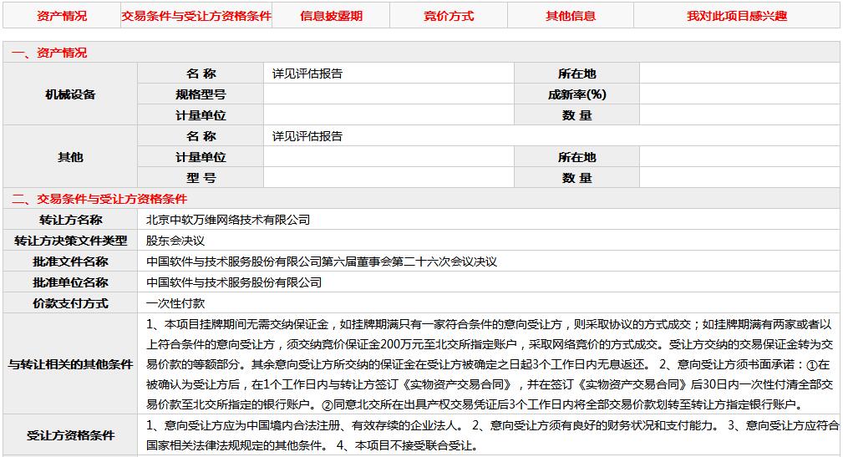Screen dimensions: 843x457
Task: Click the 一、资产情况 section header
Action: pyautogui.click(x=49, y=53)
